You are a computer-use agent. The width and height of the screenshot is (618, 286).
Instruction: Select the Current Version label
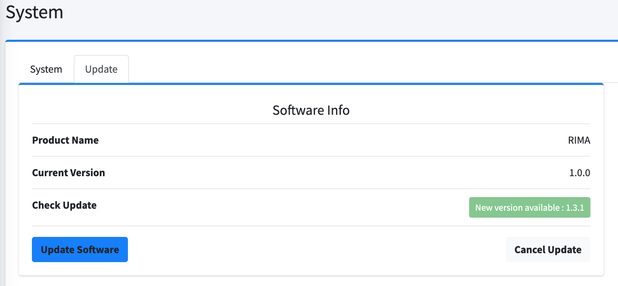coord(68,173)
